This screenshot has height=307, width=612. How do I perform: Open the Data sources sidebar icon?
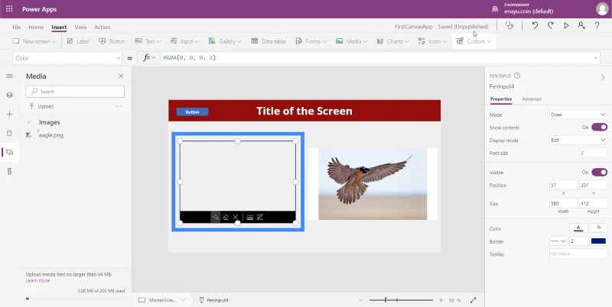point(10,133)
